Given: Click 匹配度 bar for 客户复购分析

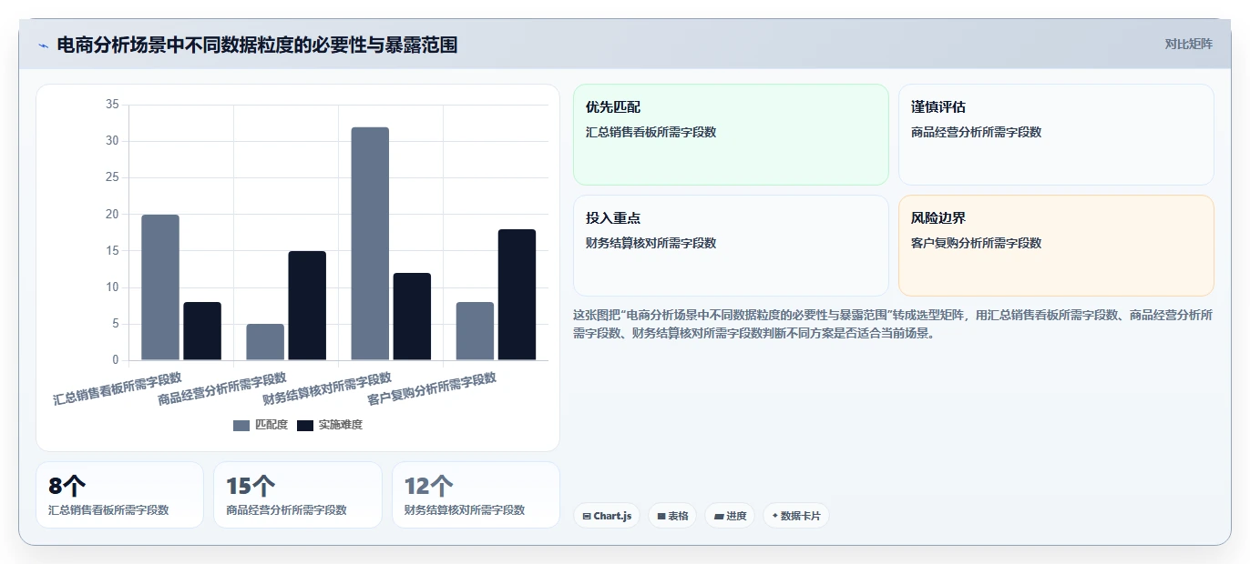Looking at the screenshot, I should (x=475, y=331).
